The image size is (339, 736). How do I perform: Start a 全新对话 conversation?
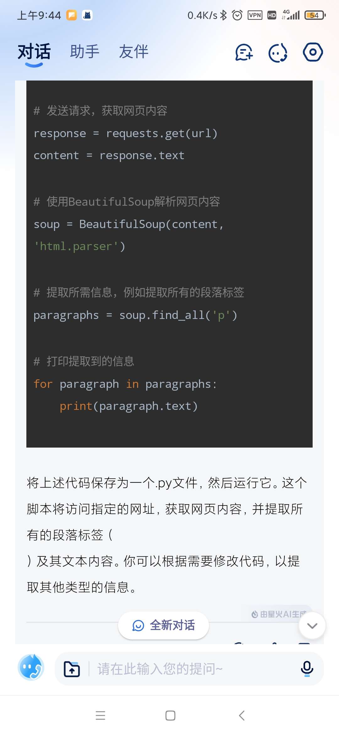coord(164,626)
